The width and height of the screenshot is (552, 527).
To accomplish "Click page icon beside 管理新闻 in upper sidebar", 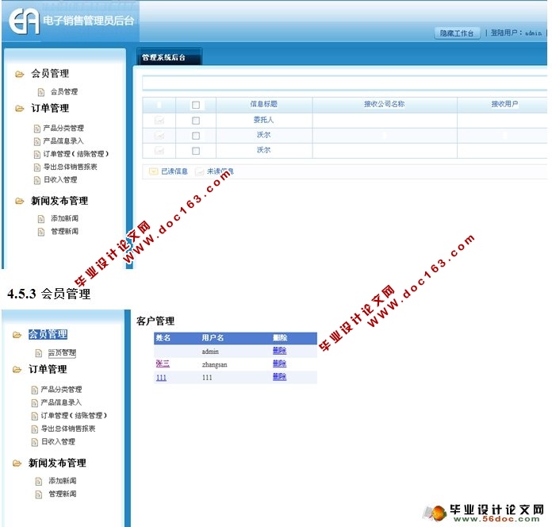I will click(41, 232).
